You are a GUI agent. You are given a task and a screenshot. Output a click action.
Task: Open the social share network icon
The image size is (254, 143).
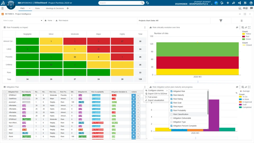click(x=239, y=3)
